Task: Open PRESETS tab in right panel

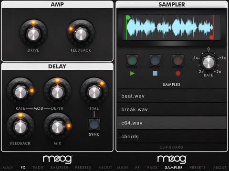Action: [x=198, y=168]
